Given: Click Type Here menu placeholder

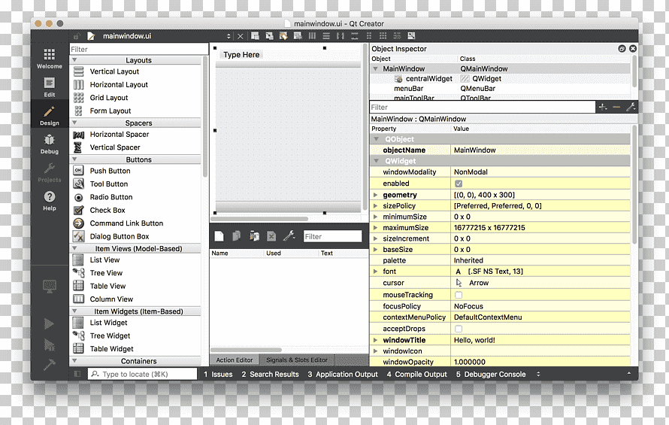Looking at the screenshot, I should click(x=241, y=55).
